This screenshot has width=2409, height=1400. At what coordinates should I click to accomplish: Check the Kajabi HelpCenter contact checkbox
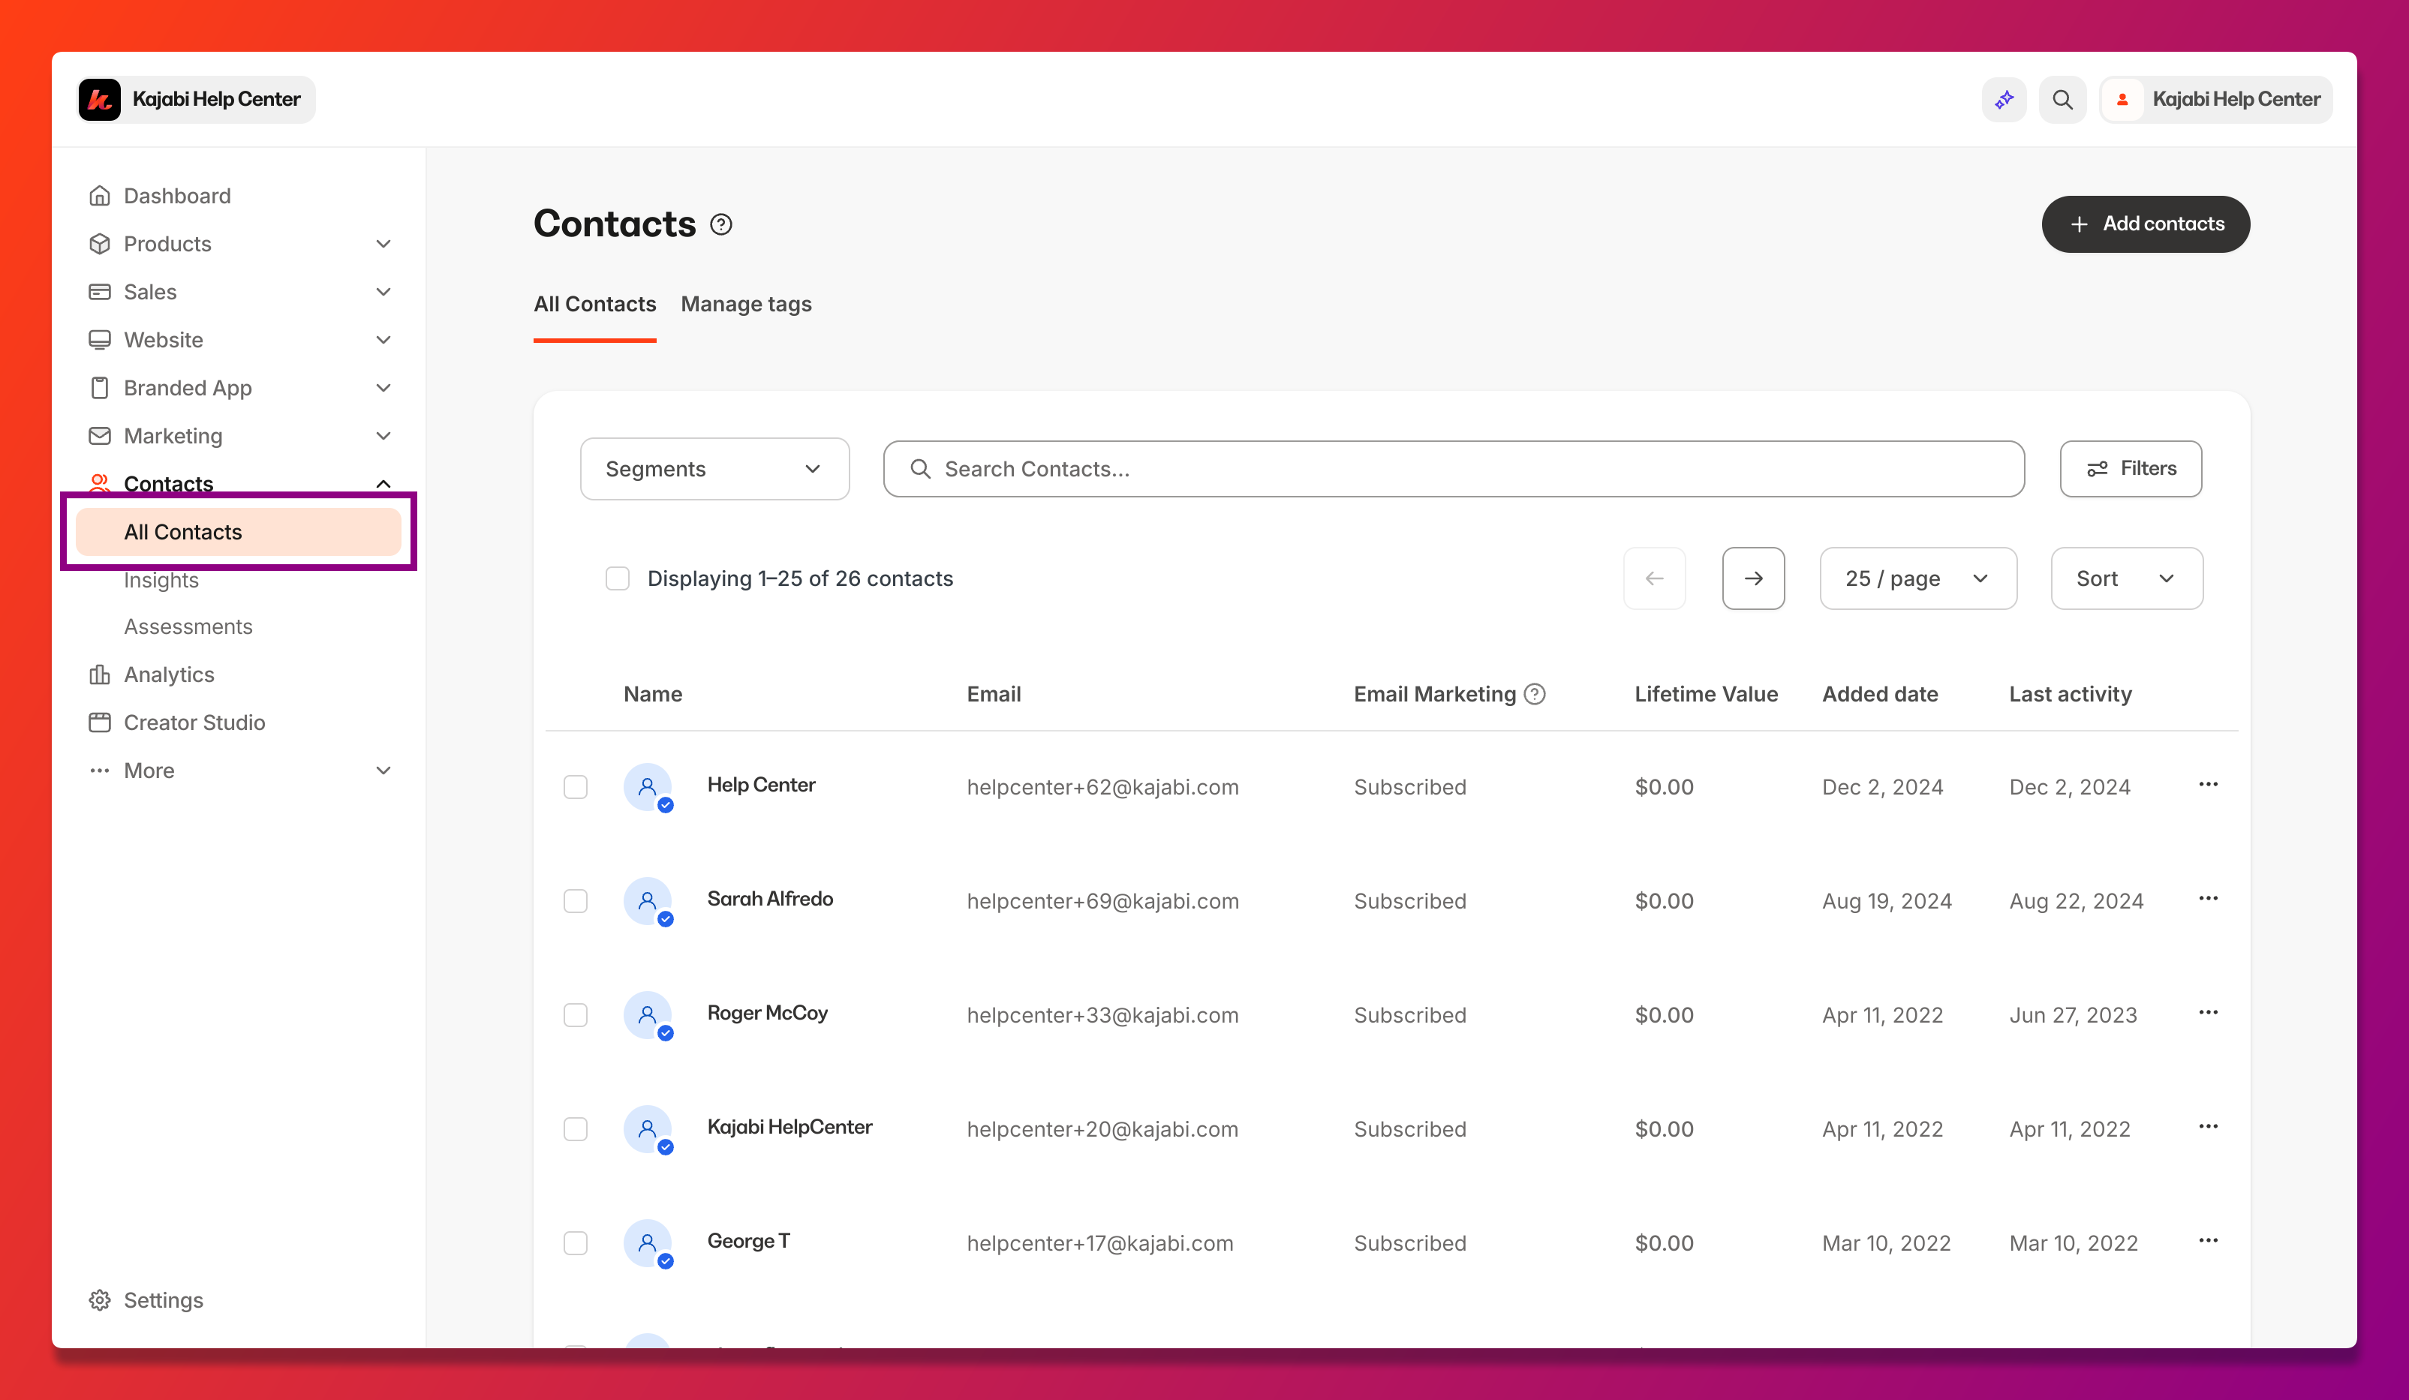576,1128
